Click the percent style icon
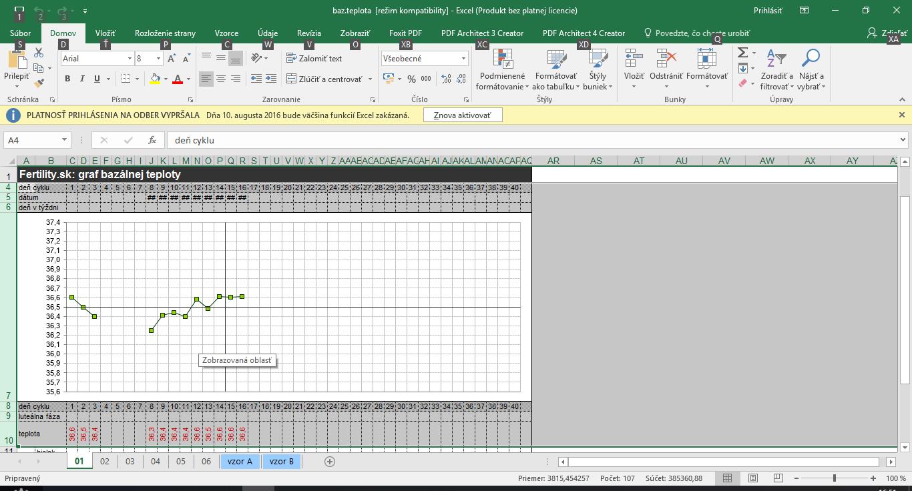Image resolution: width=912 pixels, height=491 pixels. [x=411, y=79]
